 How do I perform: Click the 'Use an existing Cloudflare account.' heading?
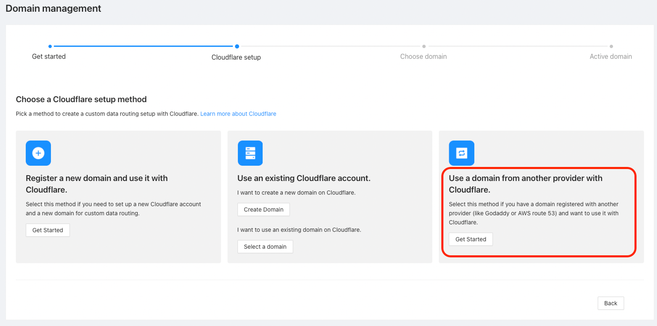pyautogui.click(x=304, y=178)
